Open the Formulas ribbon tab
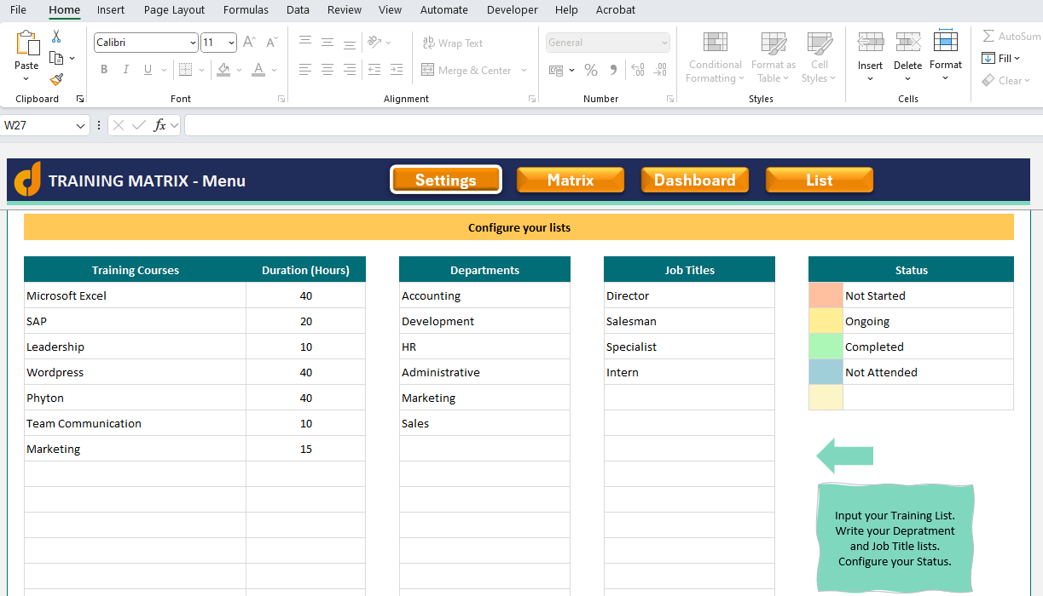The width and height of the screenshot is (1043, 596). (246, 10)
